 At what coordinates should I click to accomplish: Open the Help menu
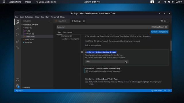[62, 17]
